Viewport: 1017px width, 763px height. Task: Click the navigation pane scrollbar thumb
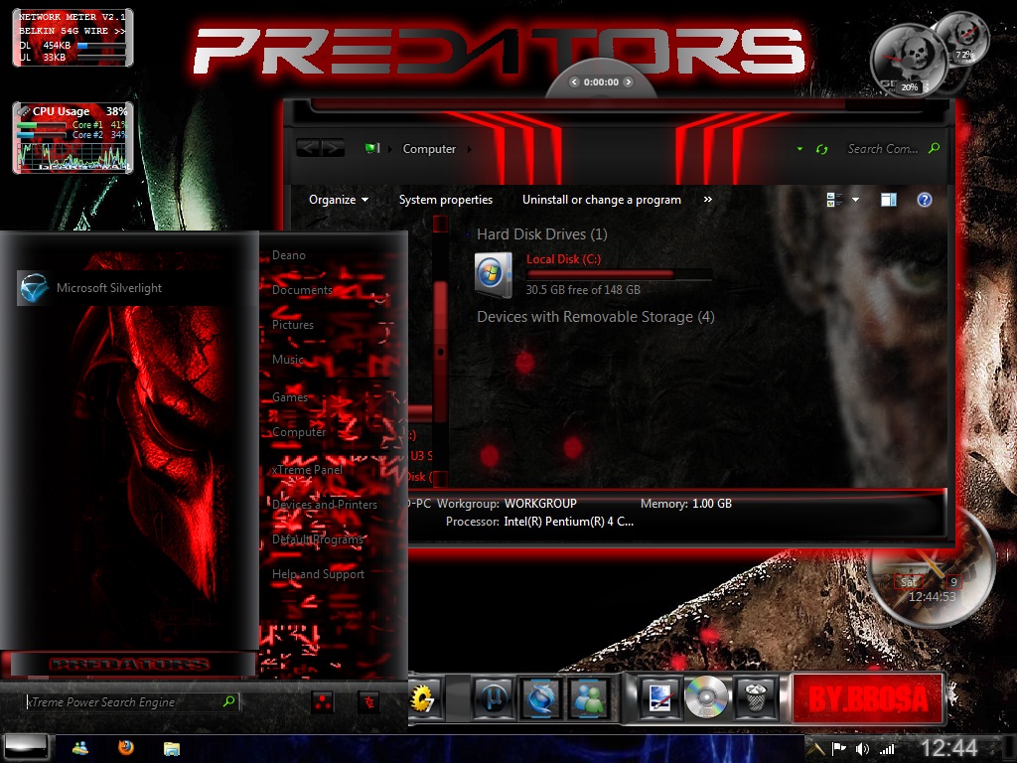pyautogui.click(x=440, y=351)
